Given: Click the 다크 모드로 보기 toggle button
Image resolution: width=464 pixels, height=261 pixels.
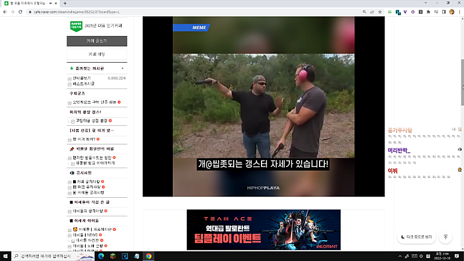Looking at the screenshot, I should (416, 237).
